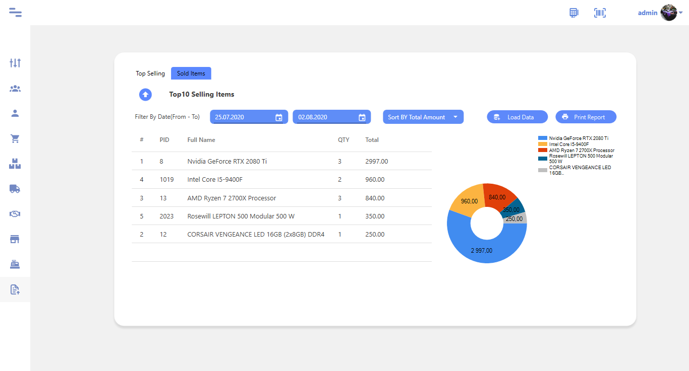Open the delivery truck sidebar icon
Image resolution: width=689 pixels, height=371 pixels.
tap(15, 189)
